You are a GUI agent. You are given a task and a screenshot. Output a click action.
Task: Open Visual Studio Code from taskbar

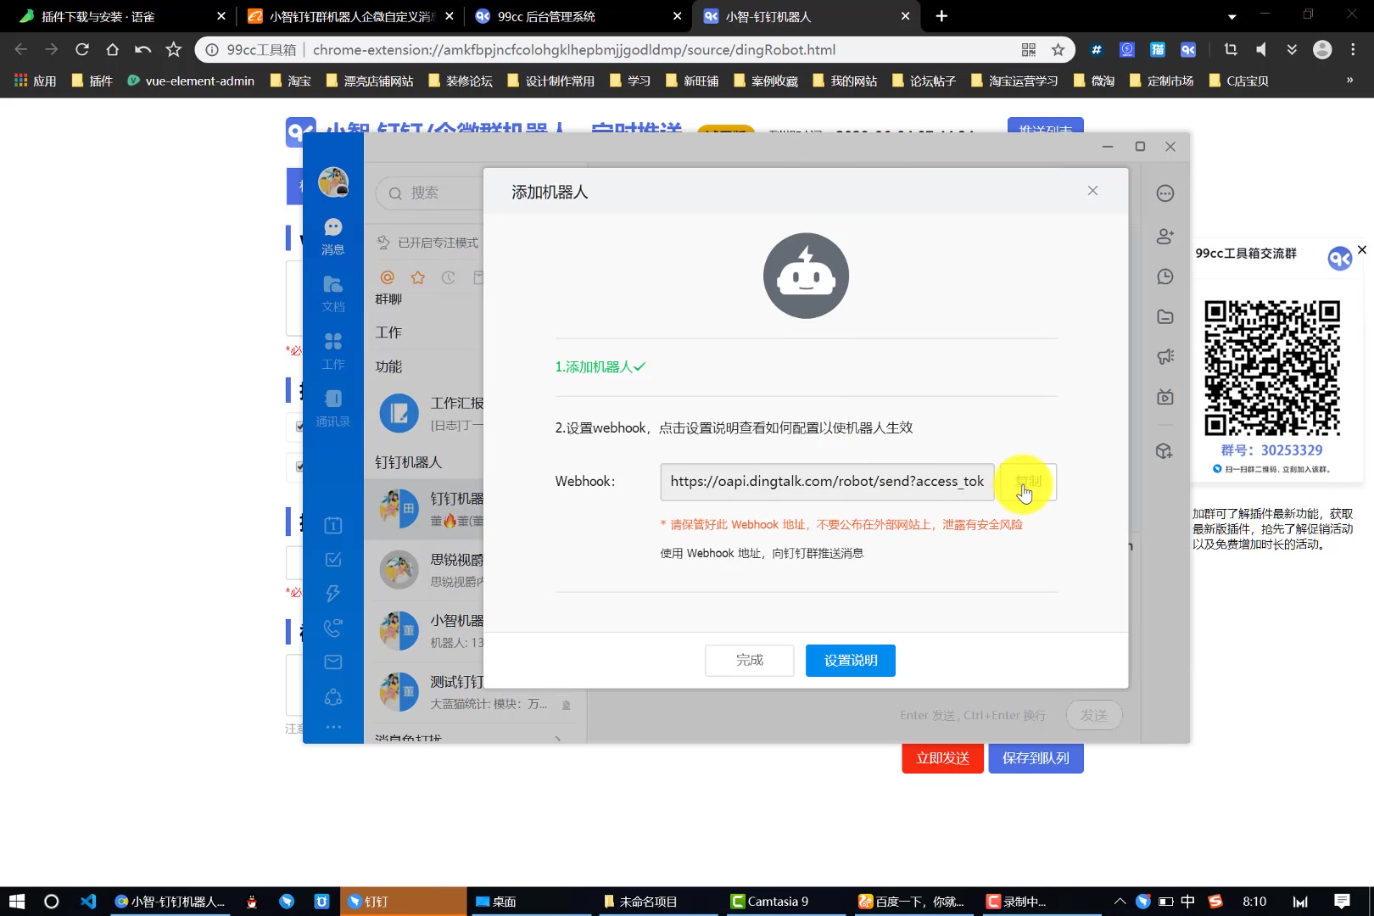(88, 902)
